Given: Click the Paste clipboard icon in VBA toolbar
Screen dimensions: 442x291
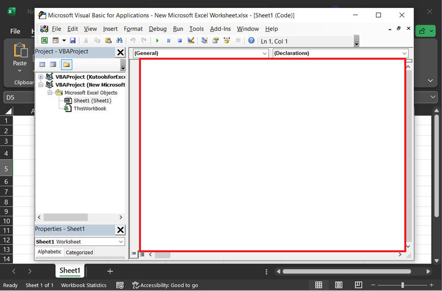Looking at the screenshot, I should (x=108, y=41).
